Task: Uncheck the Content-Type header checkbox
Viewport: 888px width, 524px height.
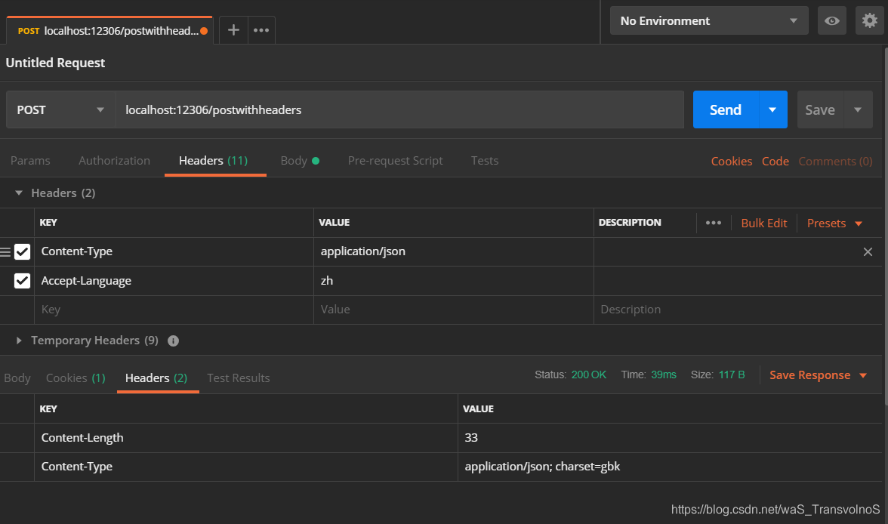Action: point(22,251)
